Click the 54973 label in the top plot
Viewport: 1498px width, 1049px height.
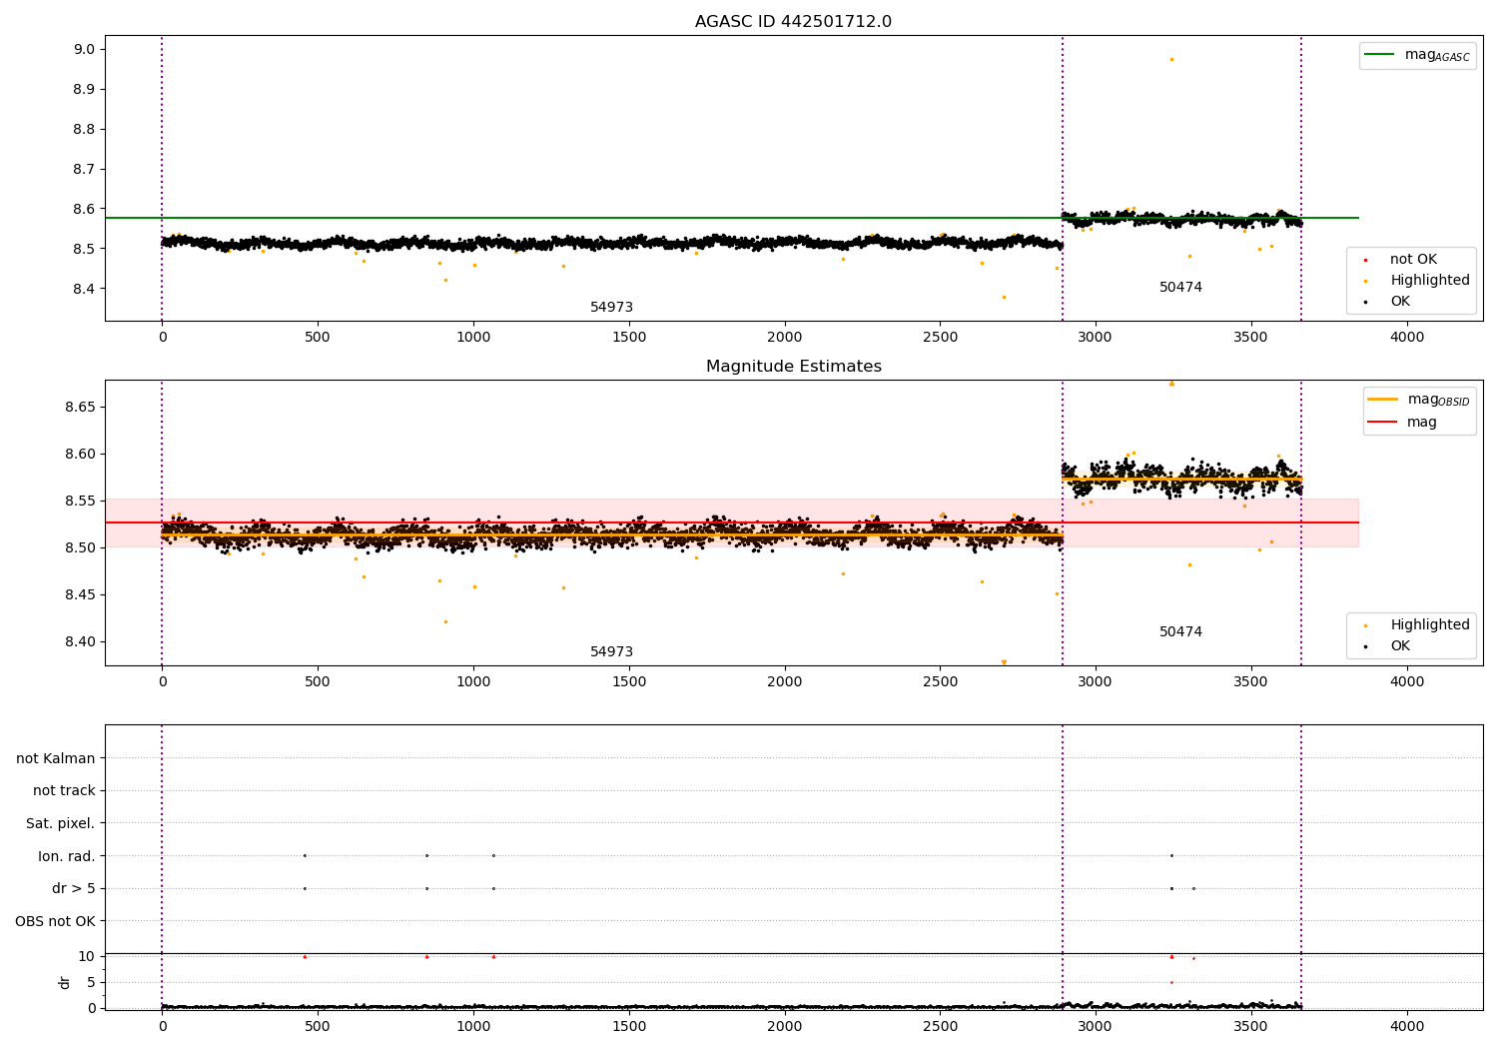tap(611, 308)
